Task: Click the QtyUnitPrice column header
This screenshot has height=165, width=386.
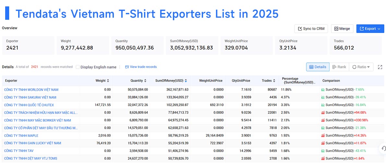Action: [x=241, y=81]
